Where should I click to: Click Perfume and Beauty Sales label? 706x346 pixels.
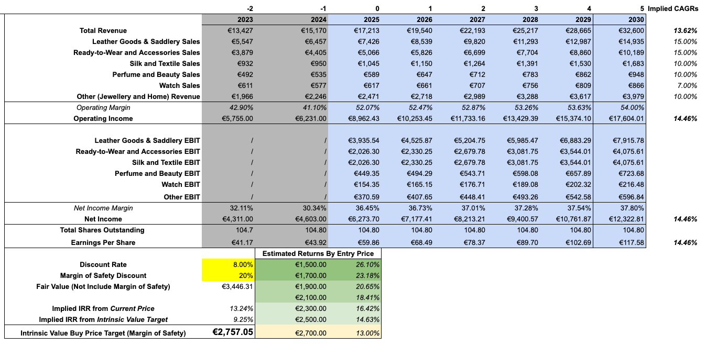point(156,74)
